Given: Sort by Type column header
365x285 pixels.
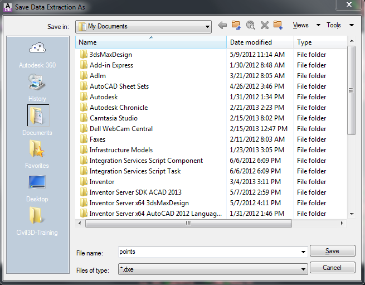Looking at the screenshot, I should [320, 42].
